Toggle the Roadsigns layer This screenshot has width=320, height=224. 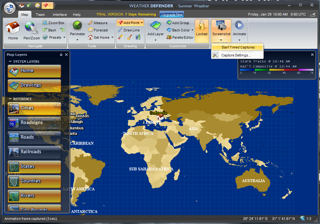(34, 123)
